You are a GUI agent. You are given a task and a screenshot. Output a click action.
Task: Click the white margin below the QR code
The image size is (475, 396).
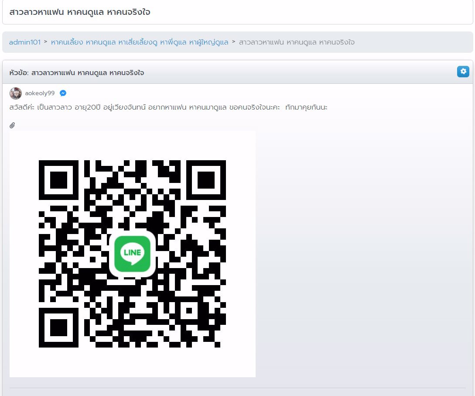(132, 362)
